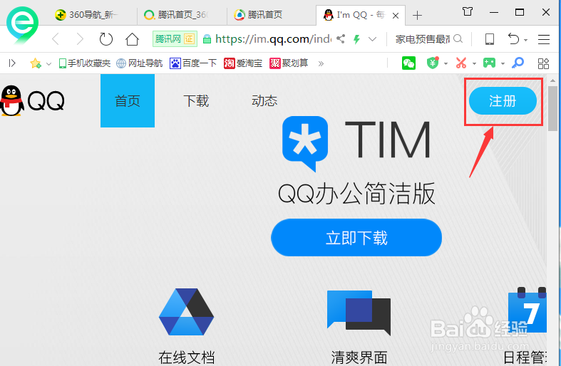
Task: Click the search magnifier icon
Action: pos(458,38)
